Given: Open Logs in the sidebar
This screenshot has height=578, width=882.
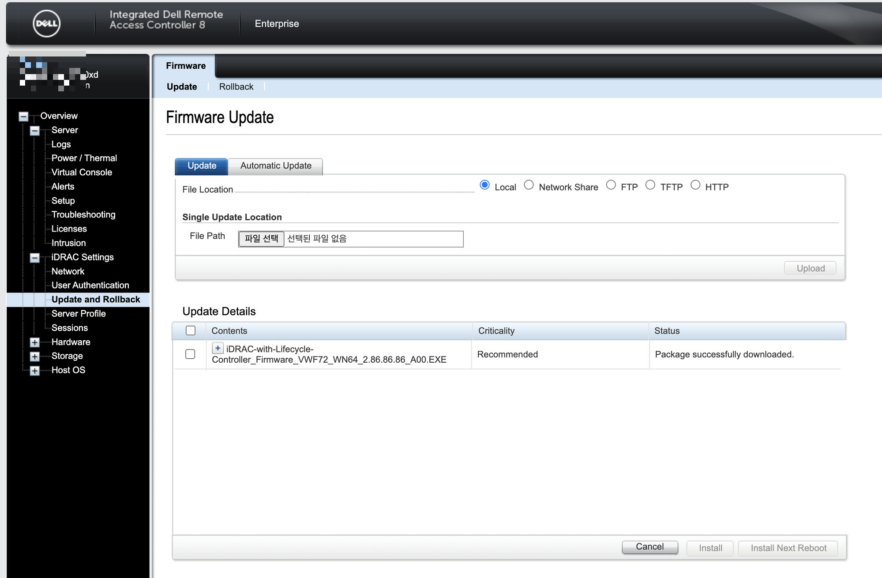Looking at the screenshot, I should [x=61, y=144].
